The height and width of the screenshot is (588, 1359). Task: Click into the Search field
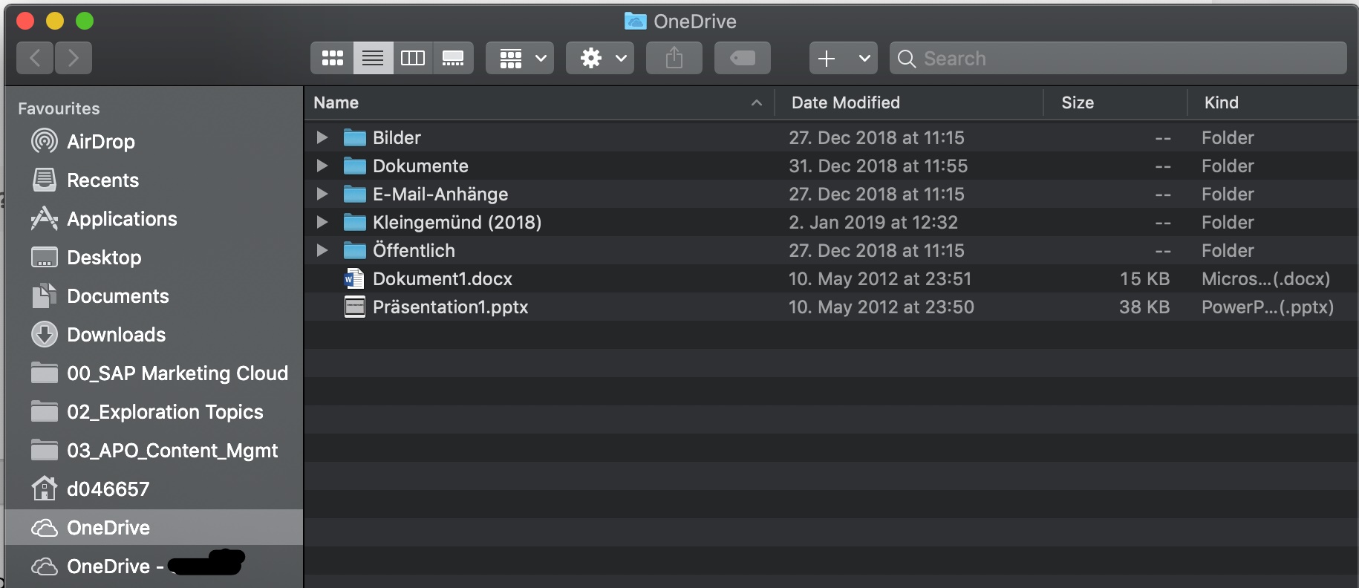tap(1118, 58)
